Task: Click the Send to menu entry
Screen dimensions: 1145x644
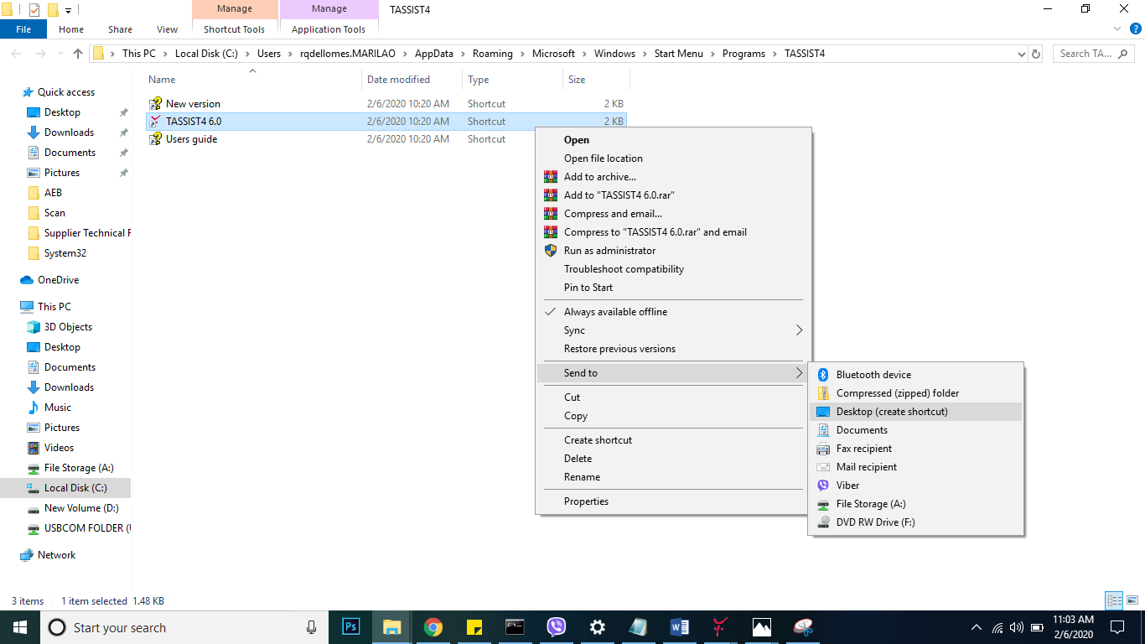Action: coord(673,373)
